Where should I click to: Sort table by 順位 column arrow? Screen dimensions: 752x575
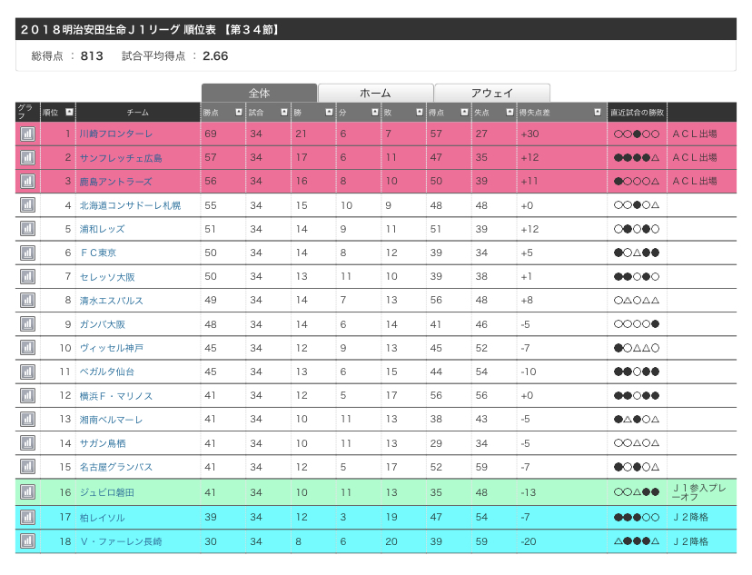click(x=70, y=112)
